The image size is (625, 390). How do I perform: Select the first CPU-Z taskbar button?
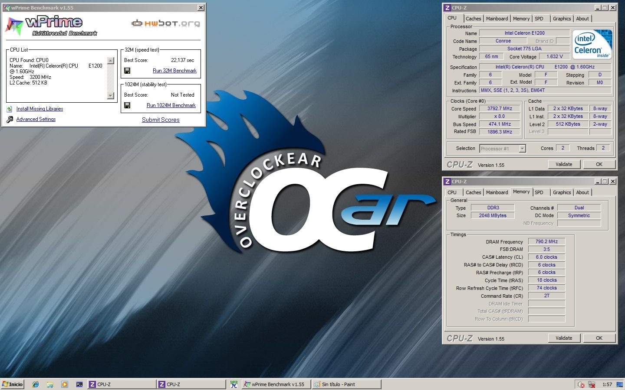(x=122, y=384)
